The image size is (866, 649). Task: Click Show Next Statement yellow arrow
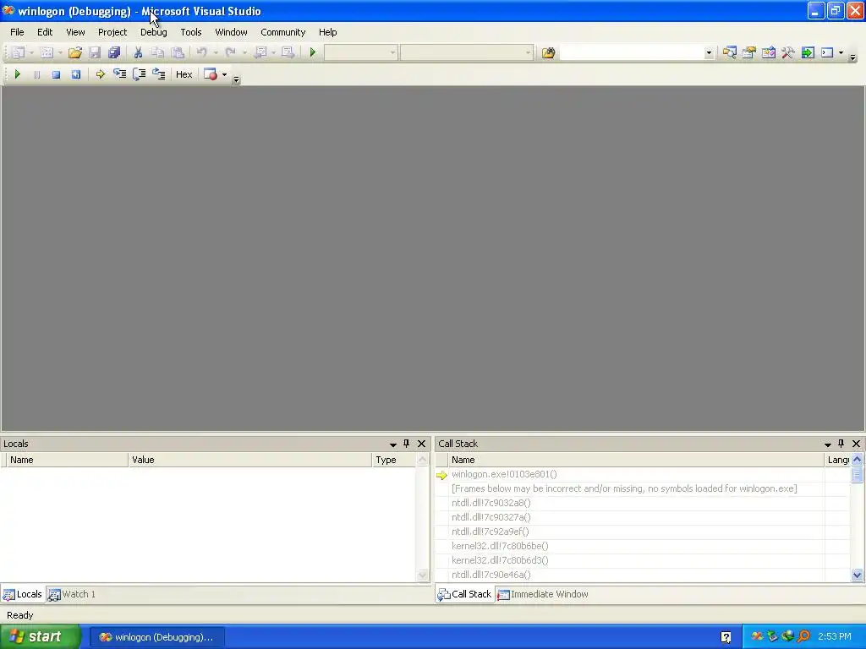[100, 74]
